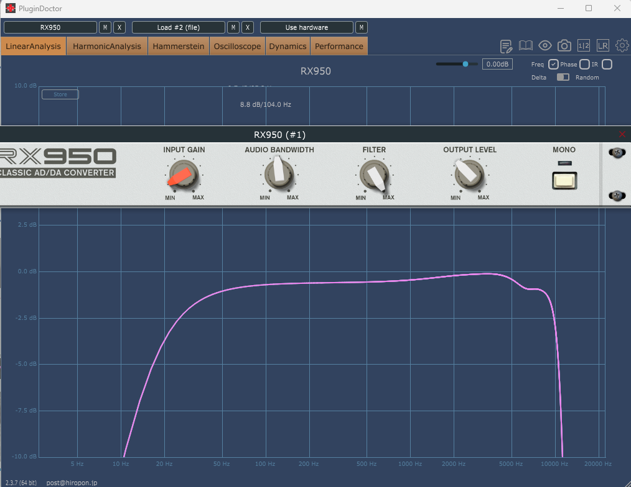
Task: Click the 1|2 compare icon
Action: point(584,46)
